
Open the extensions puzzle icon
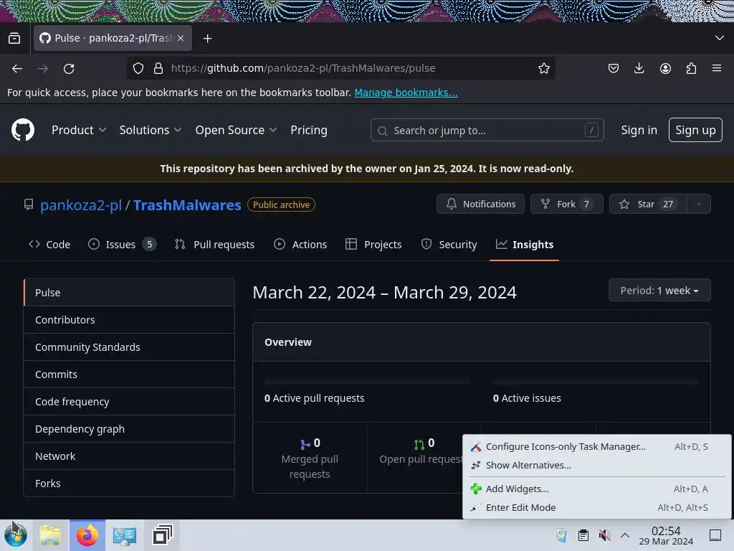[x=691, y=68]
